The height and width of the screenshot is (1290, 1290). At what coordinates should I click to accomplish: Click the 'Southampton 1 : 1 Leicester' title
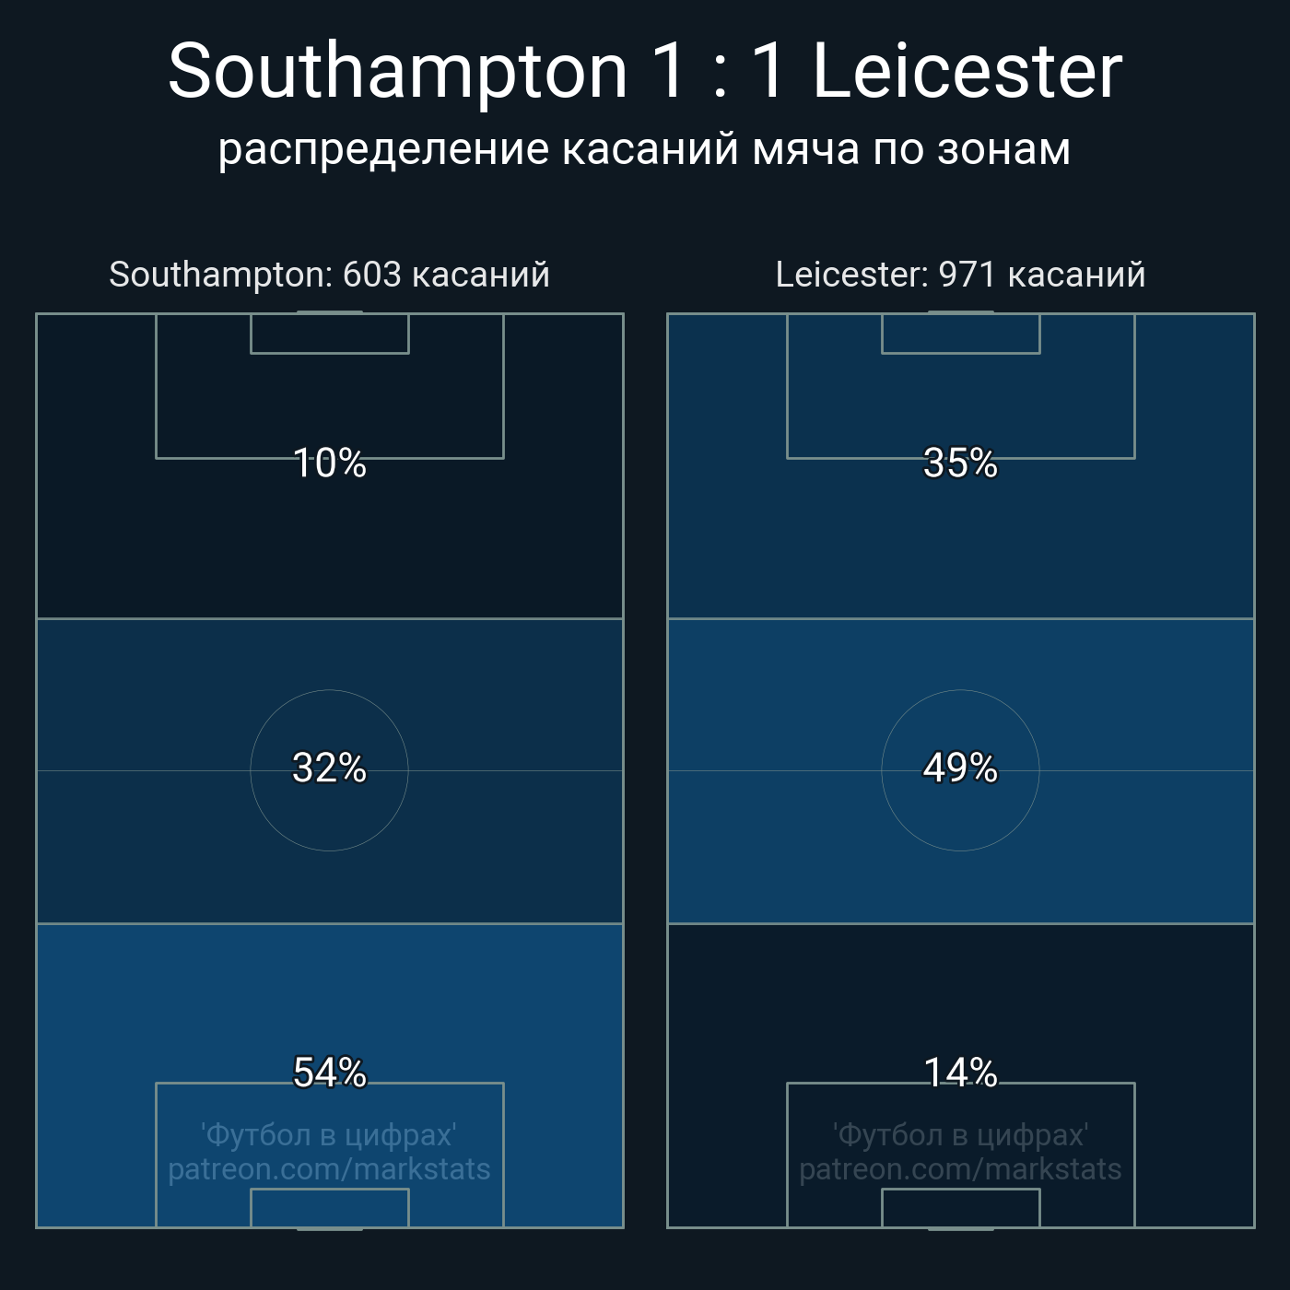point(645,72)
